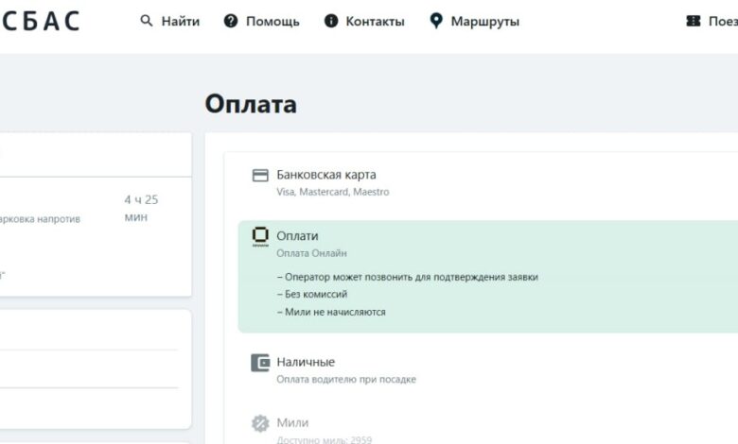Click the Оплати service logo icon
The image size is (738, 444).
[x=260, y=236]
